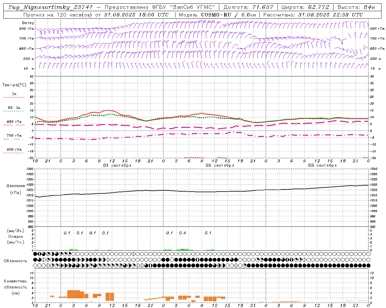This screenshot has width=386, height=308.
Task: Select the Конвективн. convective cloud label
Action: tap(15, 281)
